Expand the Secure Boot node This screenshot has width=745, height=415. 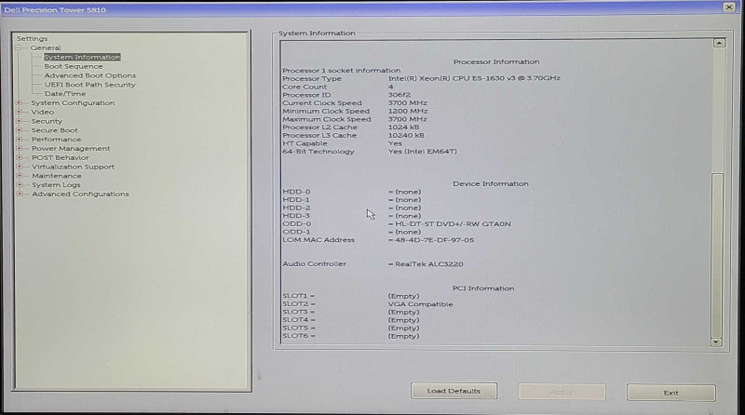(x=19, y=130)
